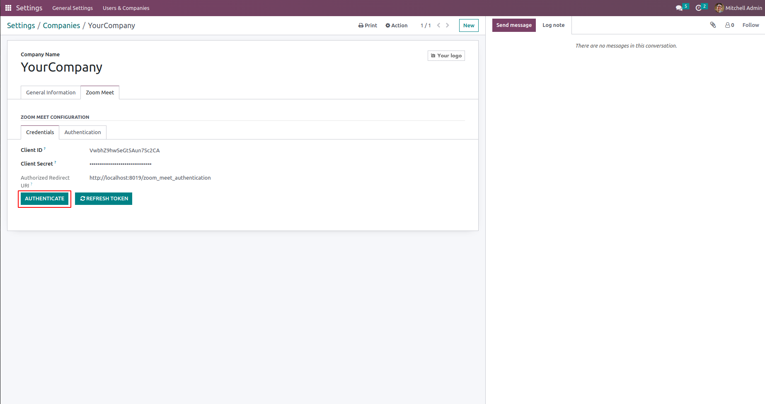Click the Client Secret label
The height and width of the screenshot is (404, 765).
[37, 164]
